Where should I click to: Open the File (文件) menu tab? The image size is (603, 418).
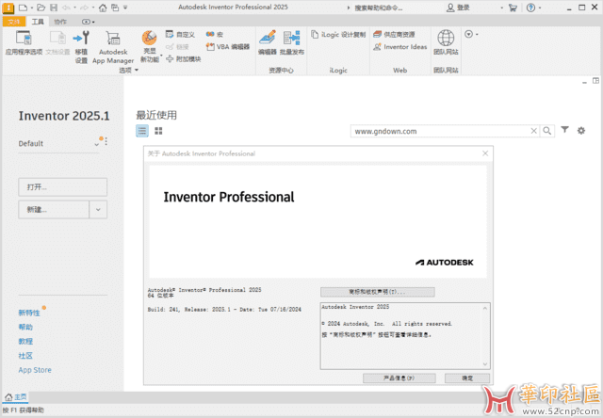(x=14, y=22)
